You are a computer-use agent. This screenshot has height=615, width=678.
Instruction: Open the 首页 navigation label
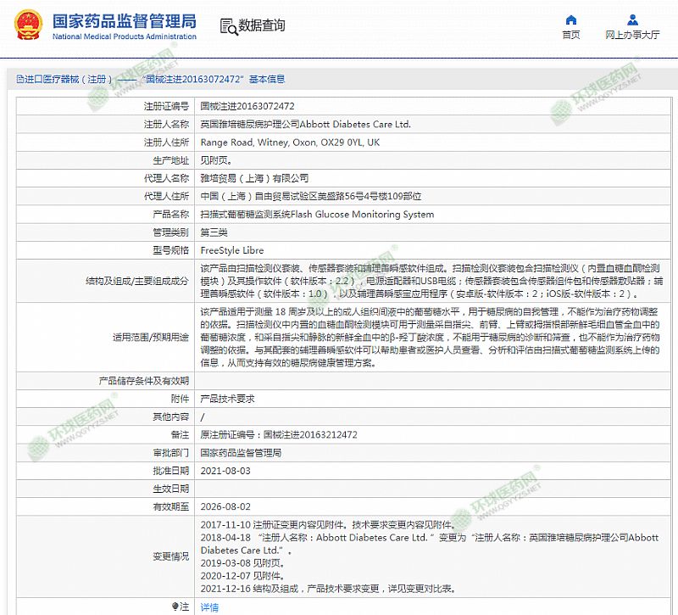[x=571, y=36]
